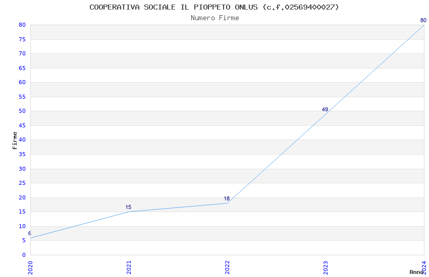The width and height of the screenshot is (429, 277).
Task: Click the x-axis year label 2023
Action: pyautogui.click(x=326, y=268)
